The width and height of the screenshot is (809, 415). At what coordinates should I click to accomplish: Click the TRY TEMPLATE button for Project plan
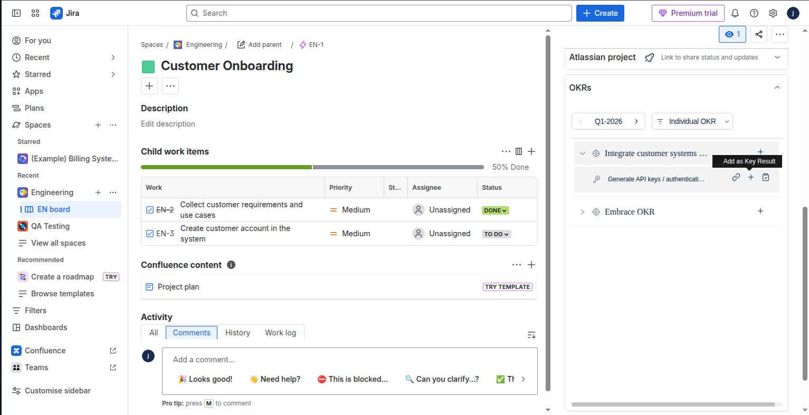pos(508,287)
